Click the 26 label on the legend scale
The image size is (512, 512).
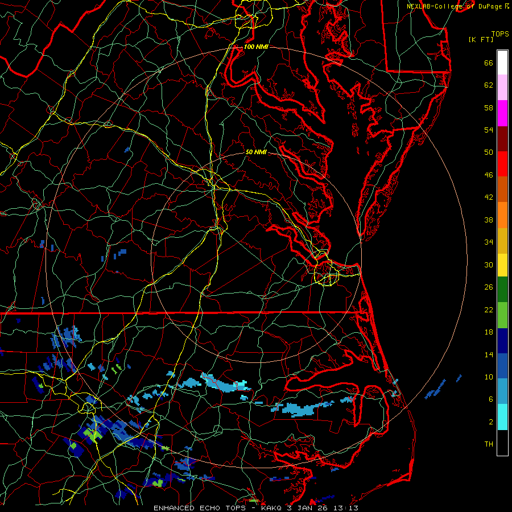[489, 287]
